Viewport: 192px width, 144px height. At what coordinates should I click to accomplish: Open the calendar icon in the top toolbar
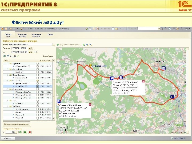98,29
